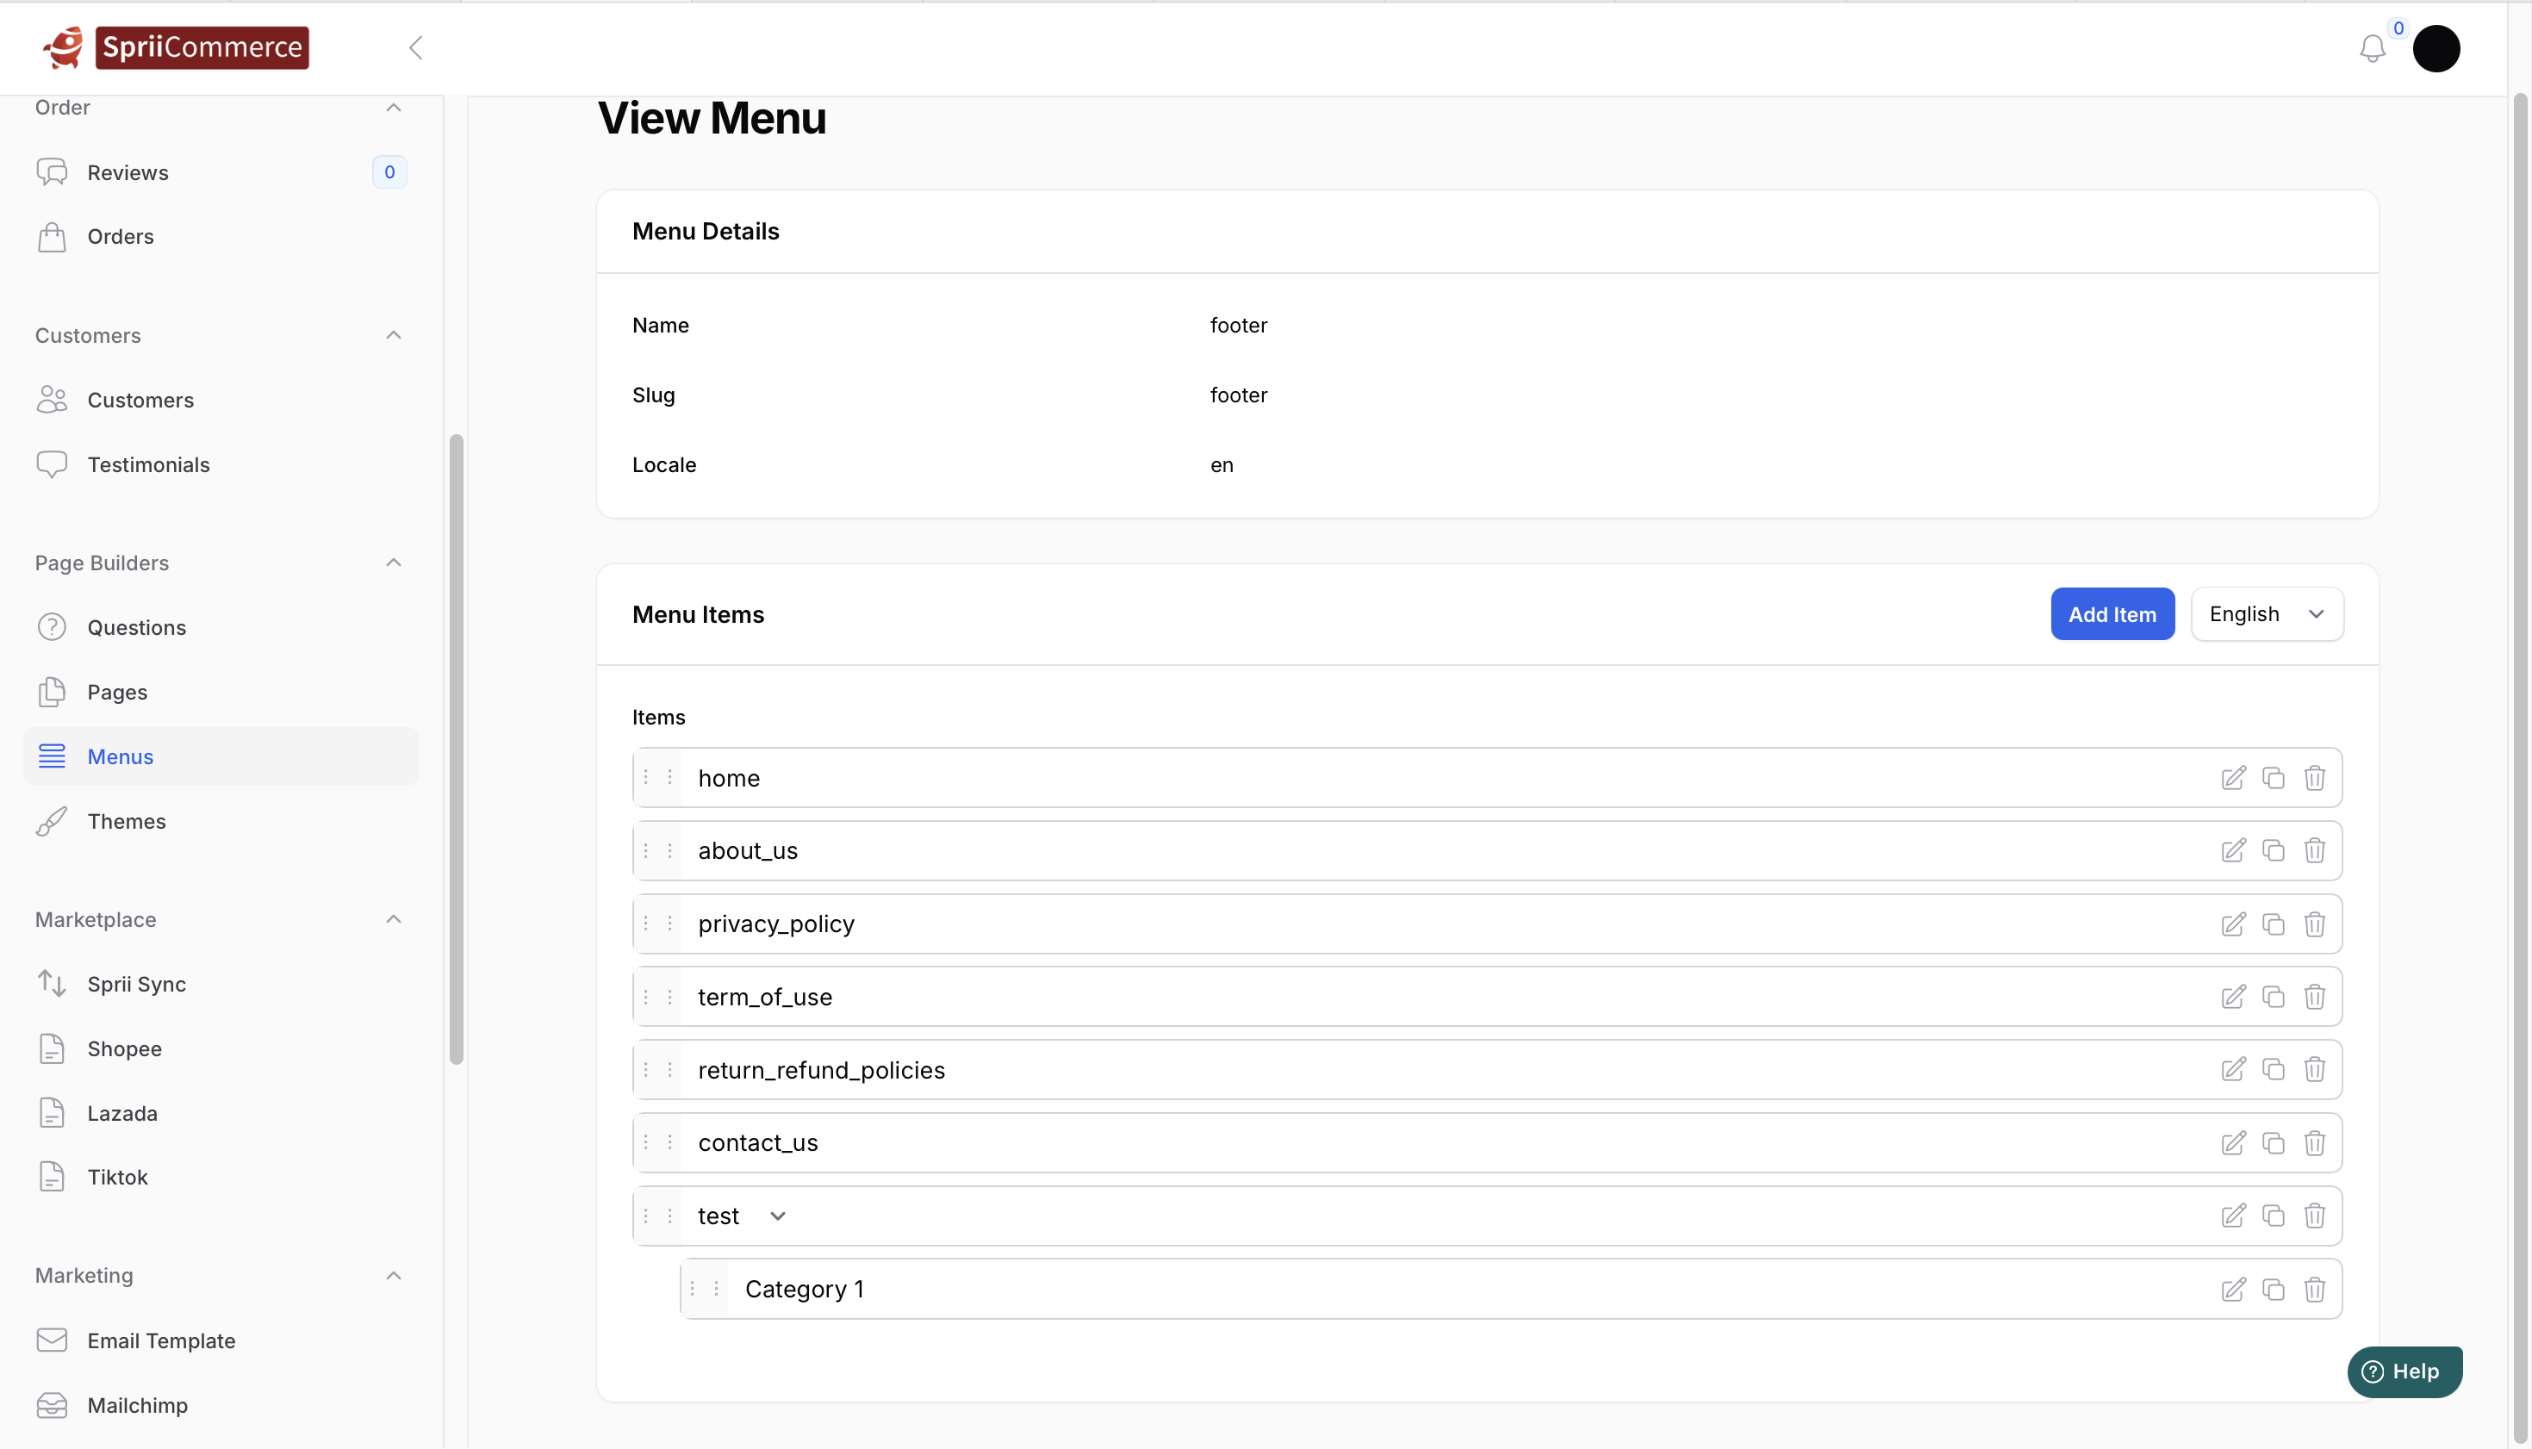Screen dimensions: 2532x1449
Task: Collapse the test item chevron
Action: click(x=778, y=1216)
